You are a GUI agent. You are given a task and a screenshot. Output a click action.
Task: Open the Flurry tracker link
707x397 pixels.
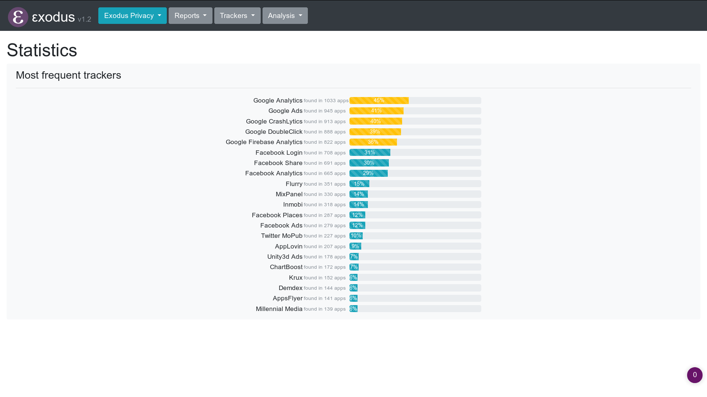(294, 184)
